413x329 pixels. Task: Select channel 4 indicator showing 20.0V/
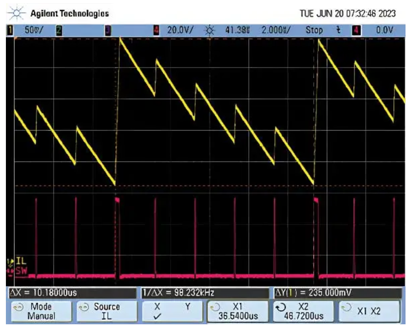tap(157, 30)
